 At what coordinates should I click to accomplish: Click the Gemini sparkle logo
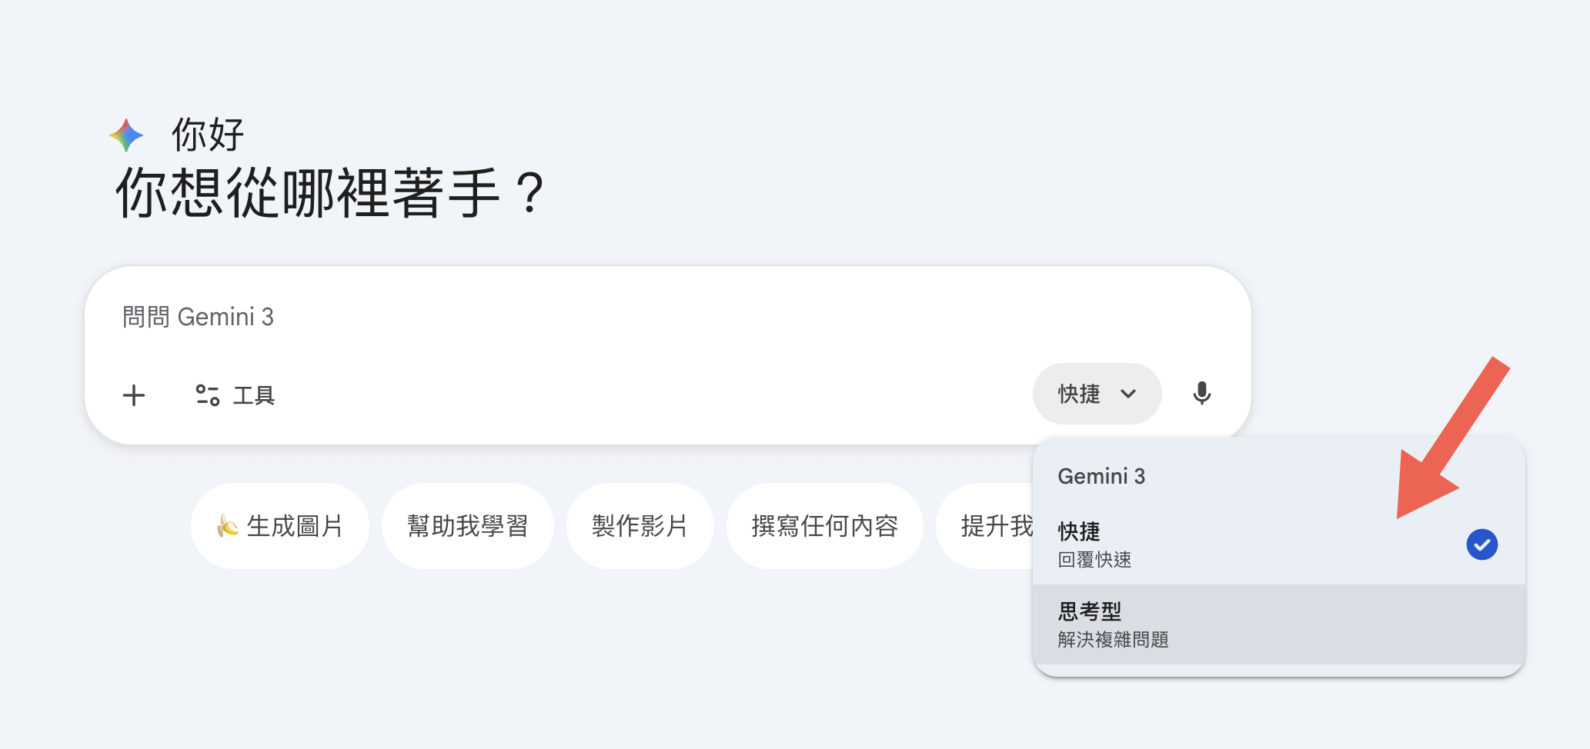point(126,135)
